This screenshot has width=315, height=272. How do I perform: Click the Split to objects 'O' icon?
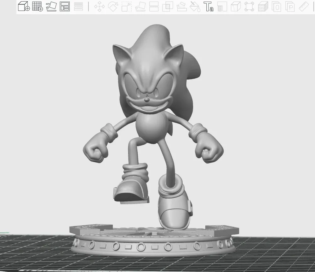[x=277, y=7]
